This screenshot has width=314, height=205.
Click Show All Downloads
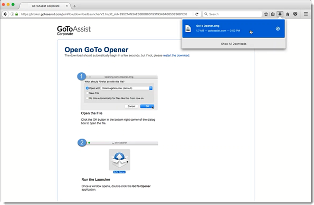[x=233, y=44]
